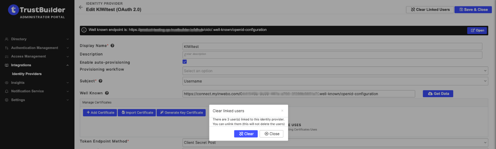Click the Well Known URL input field
496x149 pixels.
pyautogui.click(x=299, y=94)
